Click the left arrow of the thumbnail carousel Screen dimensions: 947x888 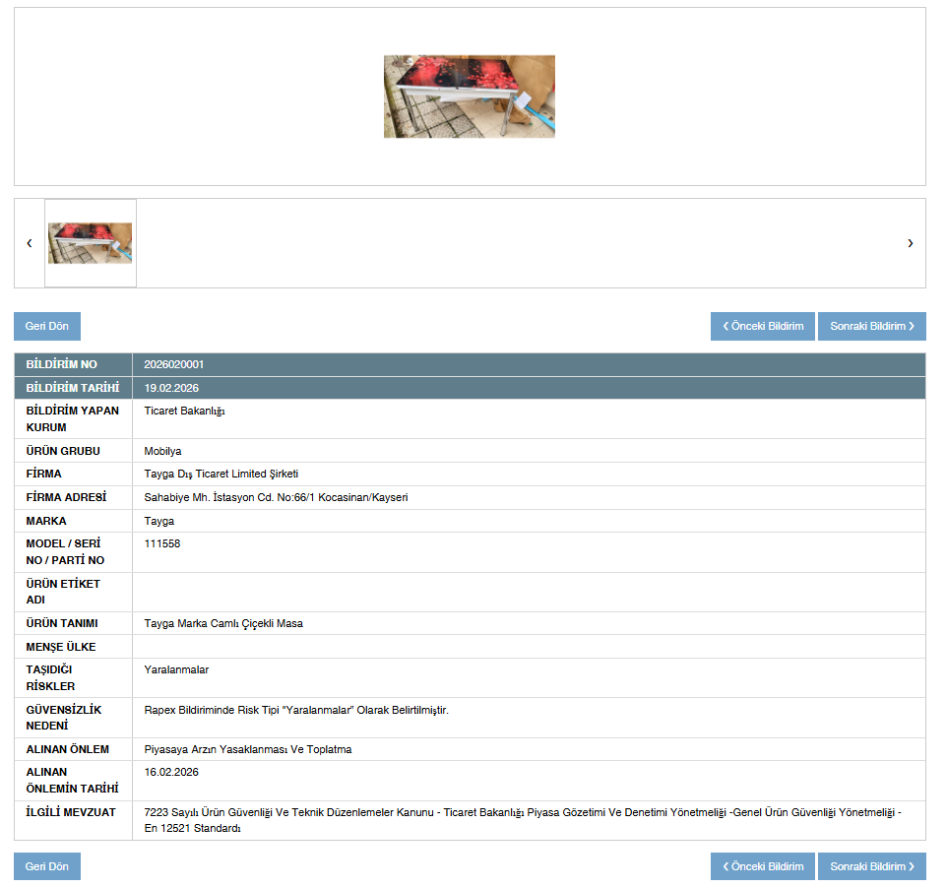point(30,243)
